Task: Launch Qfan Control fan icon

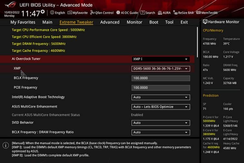Action: click(x=92, y=13)
